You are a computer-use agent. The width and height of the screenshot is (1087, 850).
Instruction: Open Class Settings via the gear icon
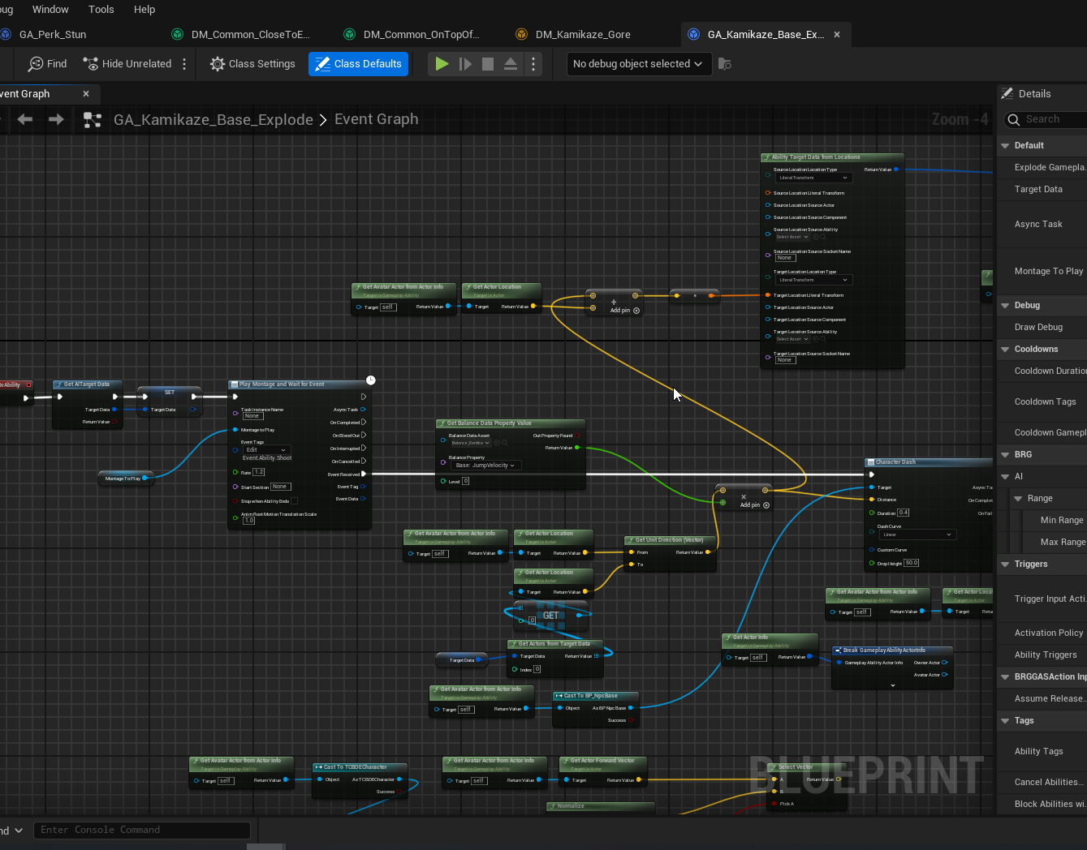(x=217, y=64)
